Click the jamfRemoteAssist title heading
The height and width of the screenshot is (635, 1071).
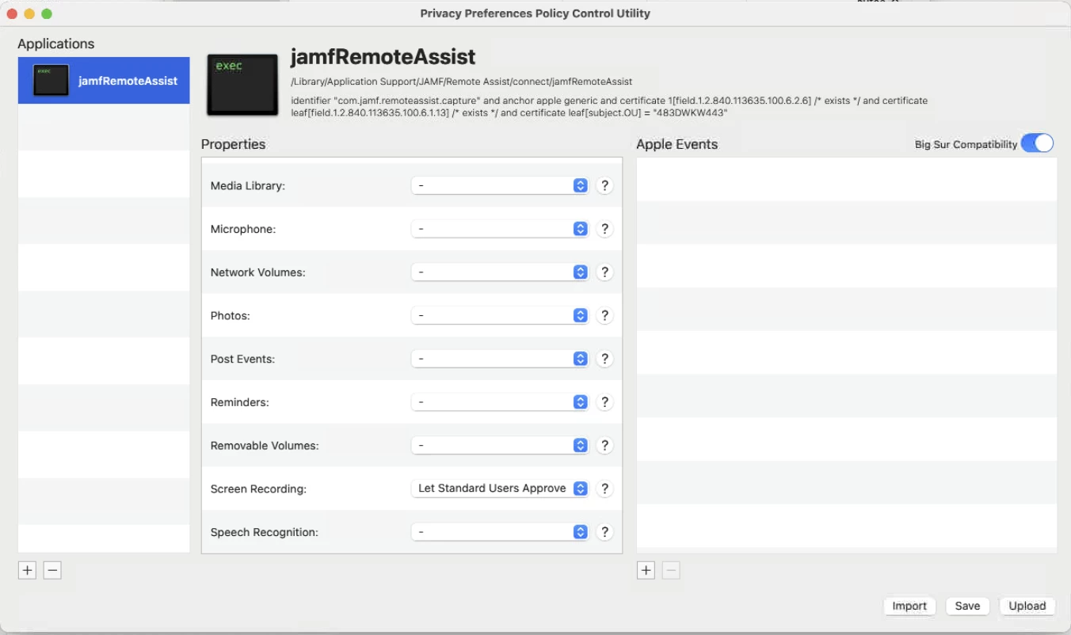(383, 57)
